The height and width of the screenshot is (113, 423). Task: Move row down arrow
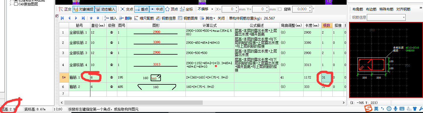coord(98,18)
